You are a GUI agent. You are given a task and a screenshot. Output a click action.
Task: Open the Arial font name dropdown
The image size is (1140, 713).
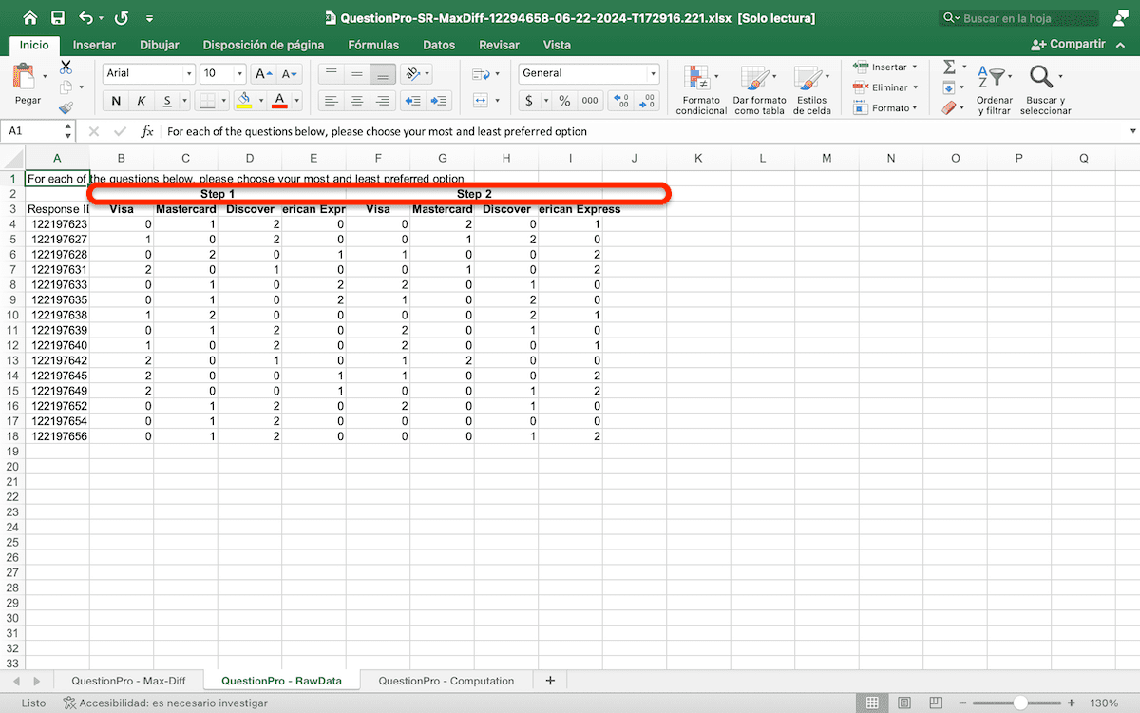(189, 73)
